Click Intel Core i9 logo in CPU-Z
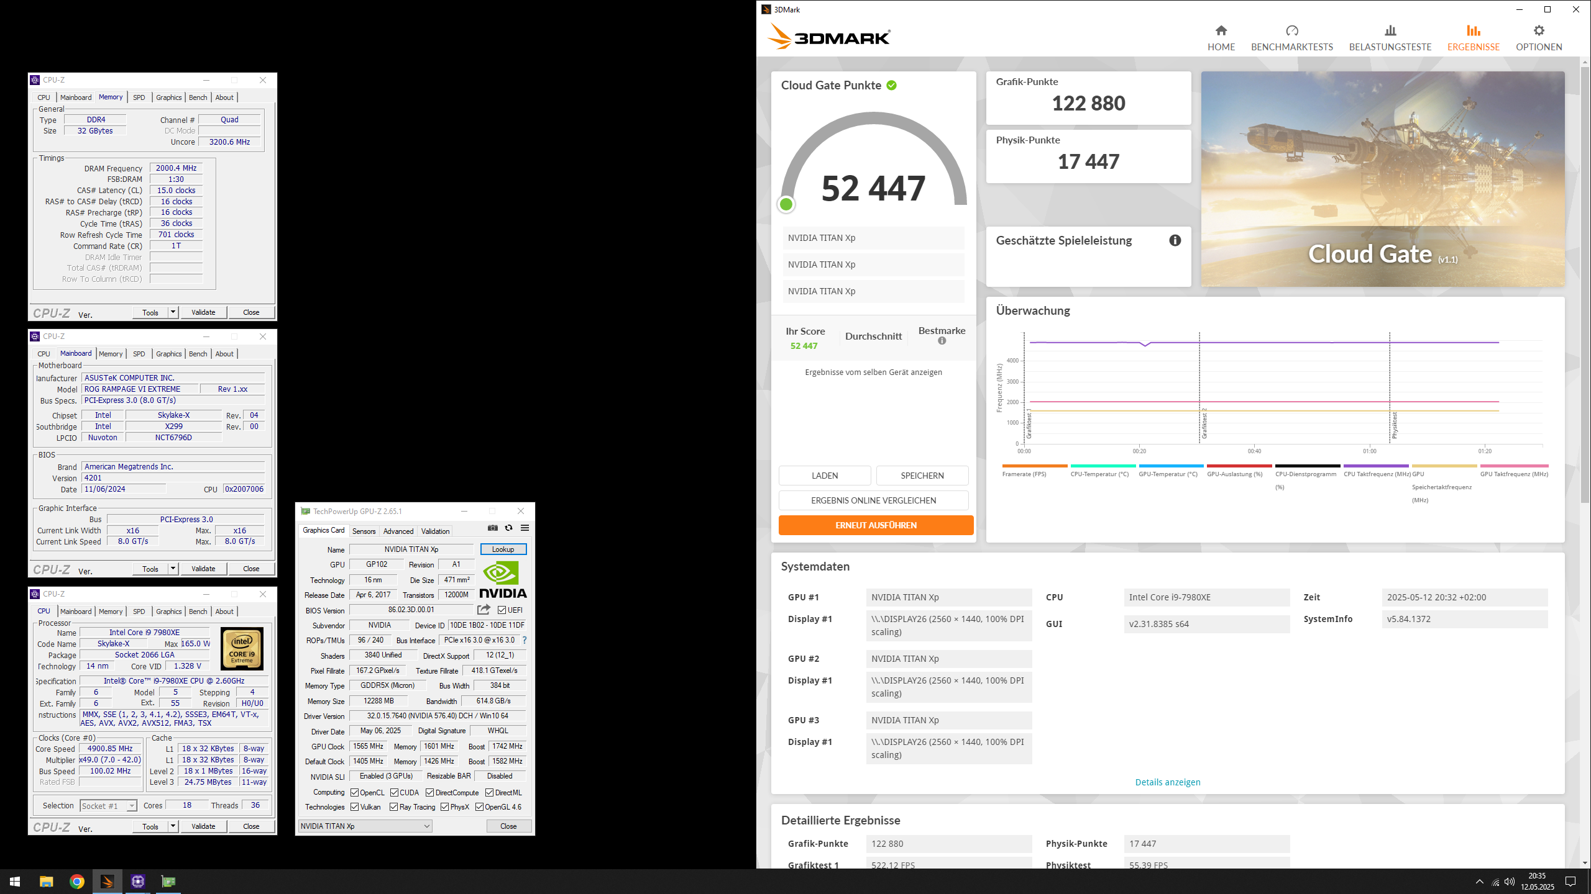The width and height of the screenshot is (1591, 894). pyautogui.click(x=242, y=648)
